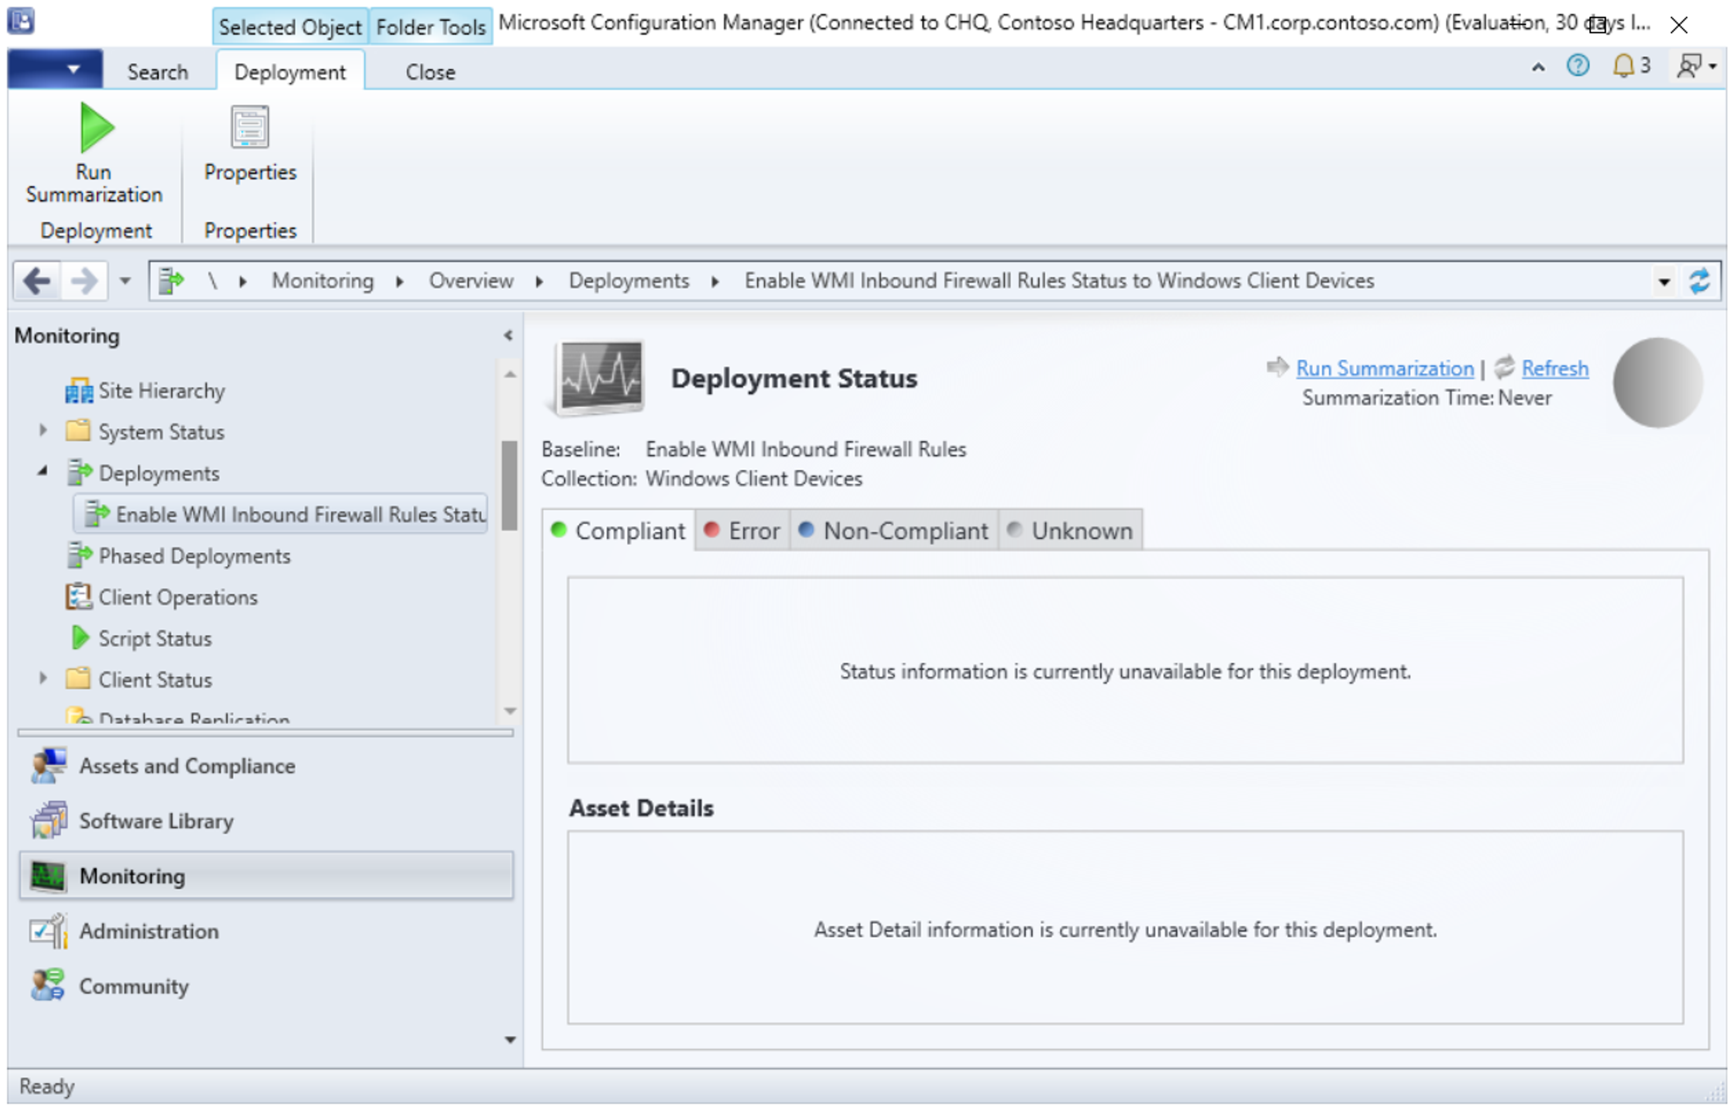Image resolution: width=1734 pixels, height=1105 pixels.
Task: Click the tree scrollbar up arrow
Action: 510,374
